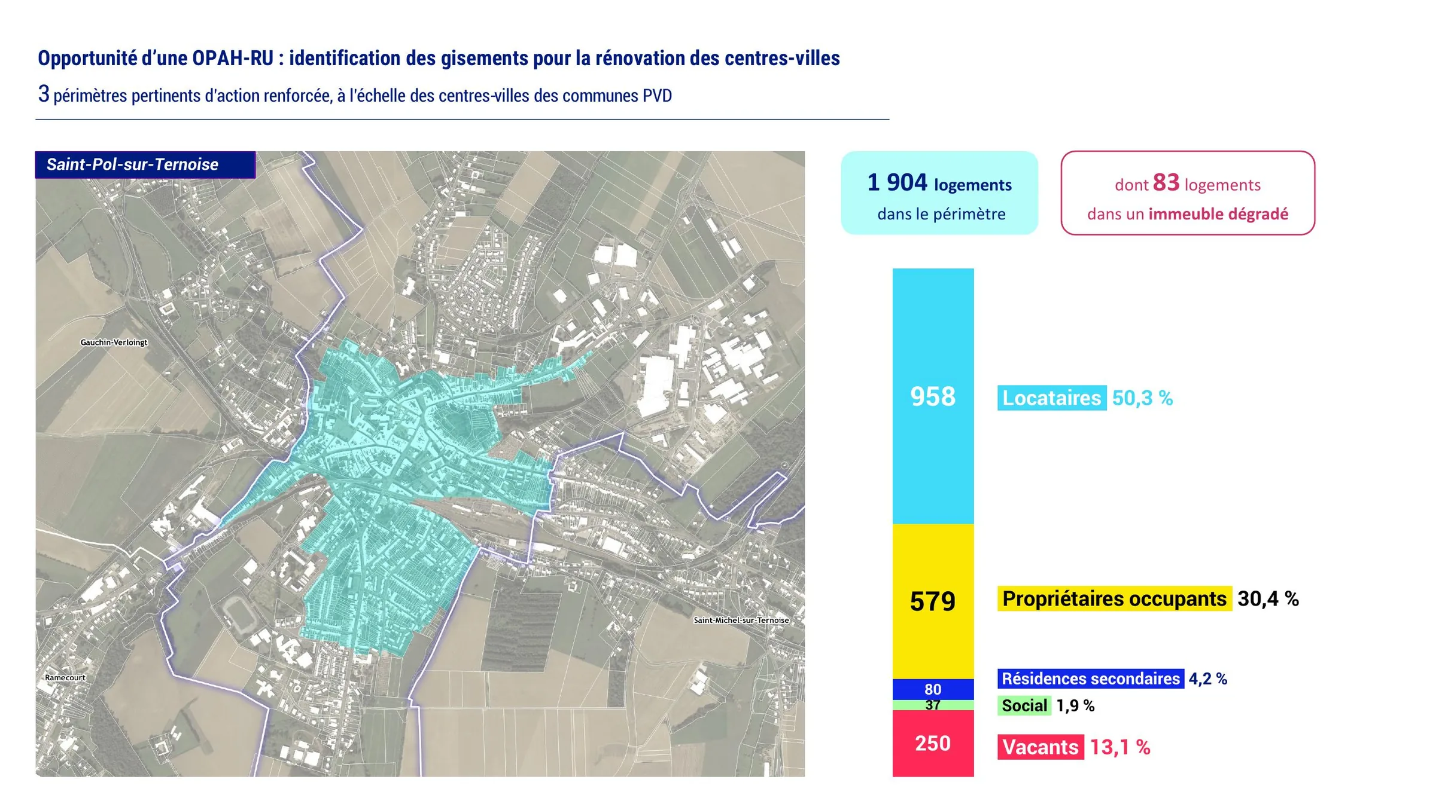The height and width of the screenshot is (807, 1436).
Task: Click the '50,3 %' percentage value
Action: point(1142,398)
